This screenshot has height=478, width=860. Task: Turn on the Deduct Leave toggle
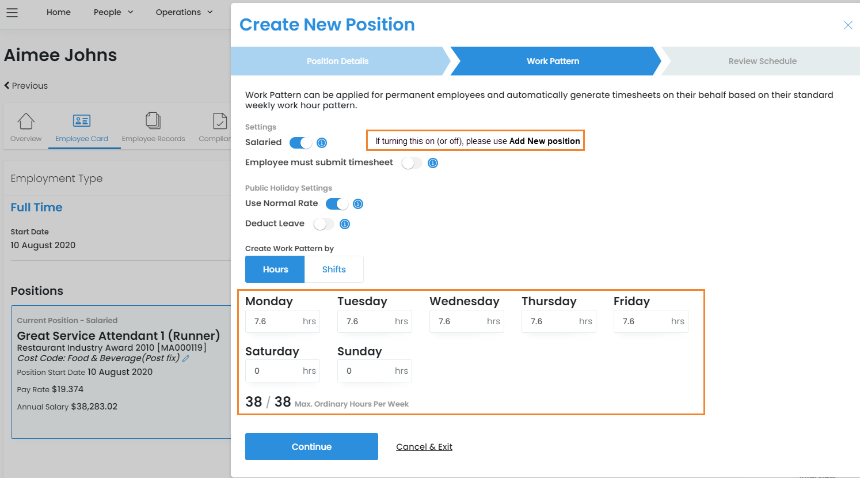point(324,224)
